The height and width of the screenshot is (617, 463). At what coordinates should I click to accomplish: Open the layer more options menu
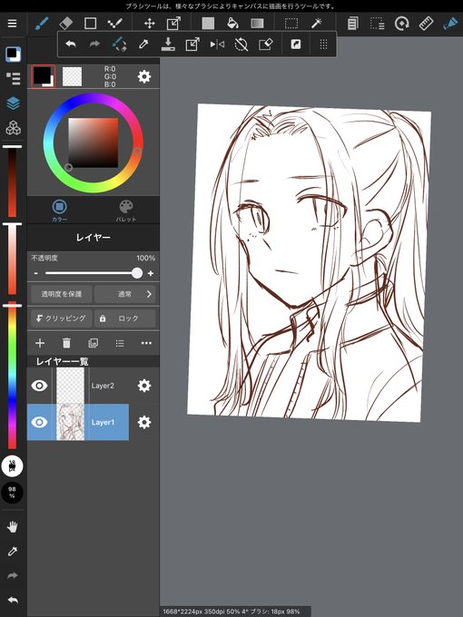tap(146, 343)
